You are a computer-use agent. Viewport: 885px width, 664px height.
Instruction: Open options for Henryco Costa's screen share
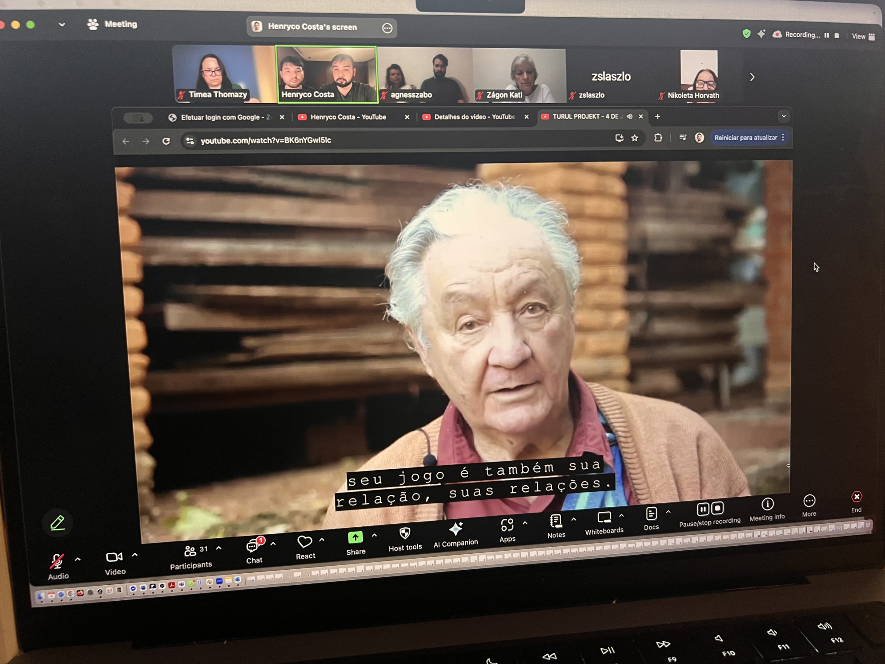[x=387, y=28]
